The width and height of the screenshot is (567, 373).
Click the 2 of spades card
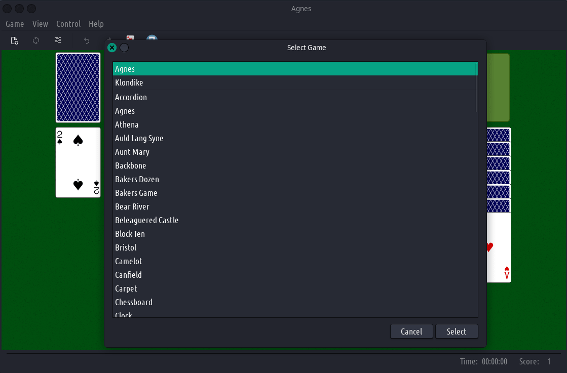pos(78,162)
